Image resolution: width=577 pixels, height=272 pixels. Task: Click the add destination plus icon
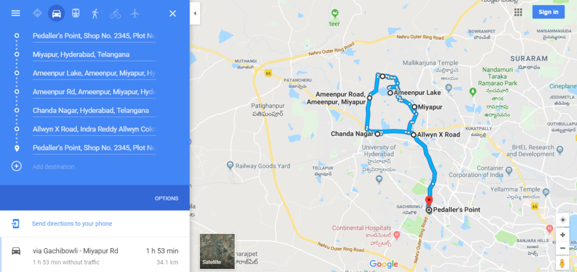[16, 166]
